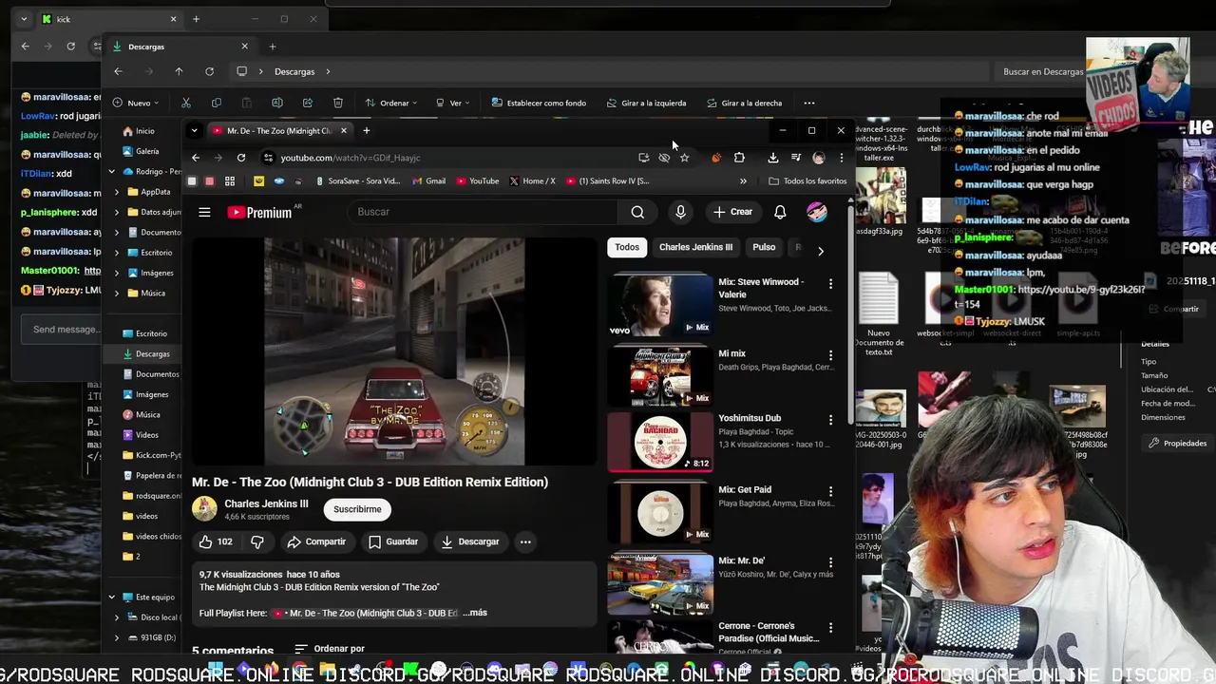Click Descargar under the video
This screenshot has width=1216, height=684.
coord(470,541)
